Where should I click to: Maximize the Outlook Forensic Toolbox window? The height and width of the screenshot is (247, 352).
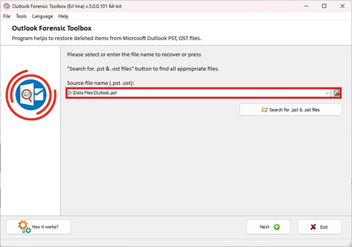tap(324, 6)
